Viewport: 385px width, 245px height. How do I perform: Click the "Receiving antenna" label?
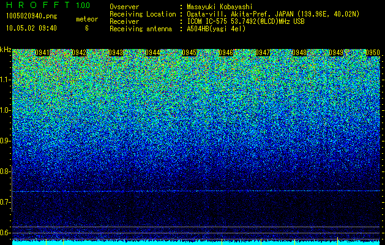click(141, 29)
